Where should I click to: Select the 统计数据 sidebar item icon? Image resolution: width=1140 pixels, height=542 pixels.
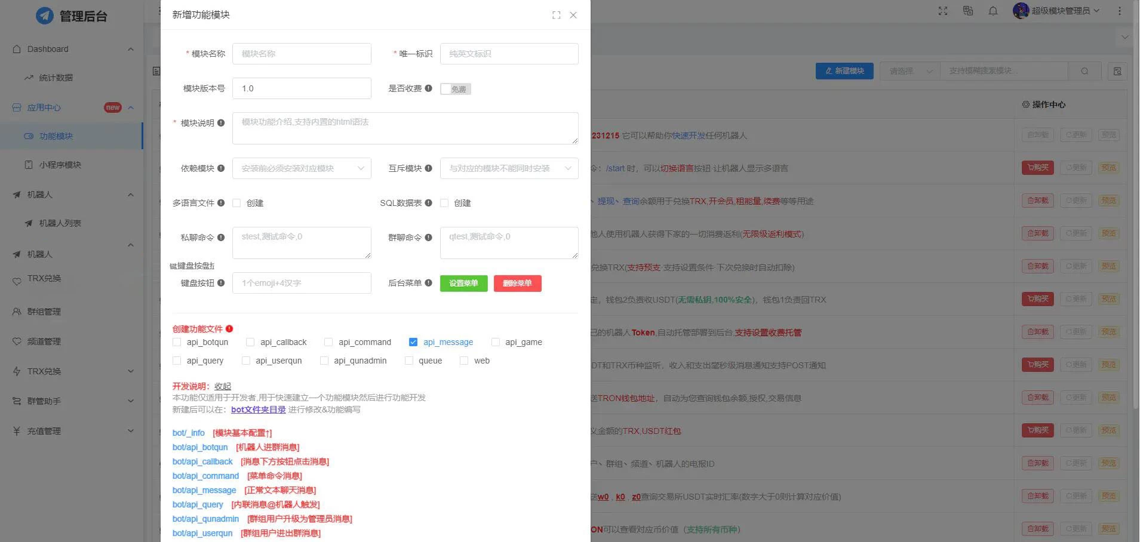(x=28, y=78)
